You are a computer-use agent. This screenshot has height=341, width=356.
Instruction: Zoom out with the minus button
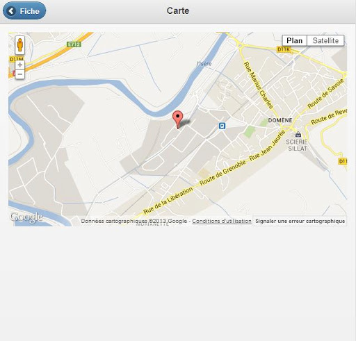(20, 74)
